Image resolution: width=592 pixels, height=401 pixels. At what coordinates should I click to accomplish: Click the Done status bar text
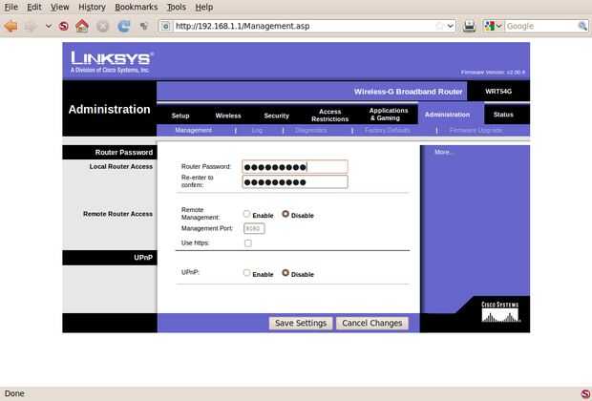click(14, 393)
